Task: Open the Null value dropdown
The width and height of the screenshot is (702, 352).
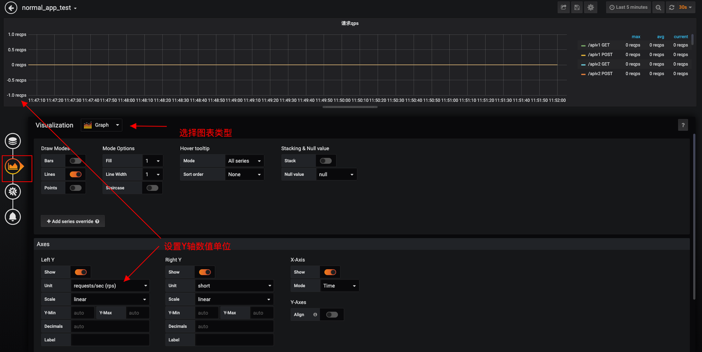Action: 336,174
